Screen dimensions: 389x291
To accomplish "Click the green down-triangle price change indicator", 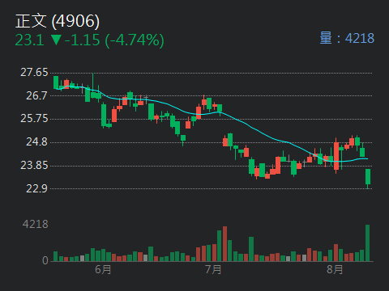I will click(57, 40).
